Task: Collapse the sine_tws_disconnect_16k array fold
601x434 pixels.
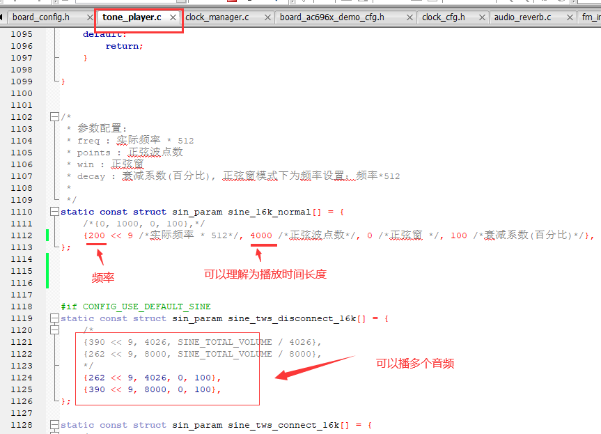Action: [x=55, y=318]
